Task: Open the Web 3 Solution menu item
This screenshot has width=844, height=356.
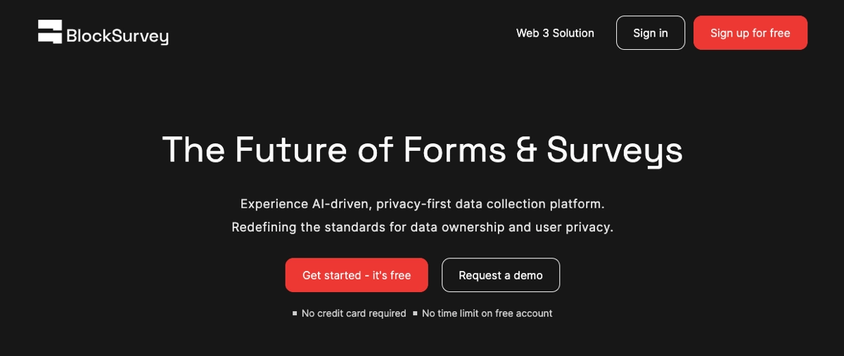Action: (x=555, y=33)
